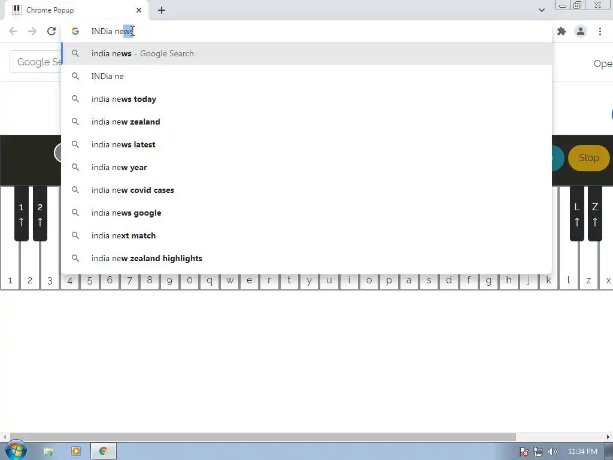The height and width of the screenshot is (460, 613).
Task: Open the Chrome profile avatar
Action: [581, 31]
